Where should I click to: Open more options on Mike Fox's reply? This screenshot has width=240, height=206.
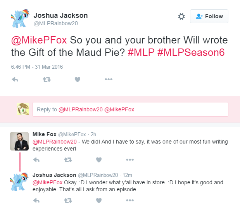point(130,159)
